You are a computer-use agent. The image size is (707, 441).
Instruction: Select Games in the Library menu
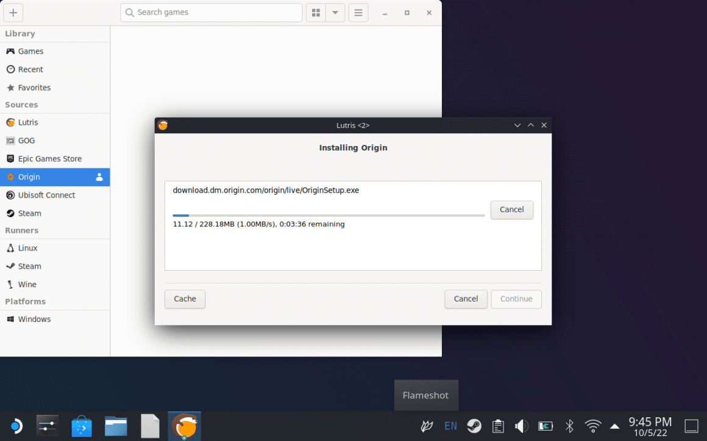(x=29, y=51)
